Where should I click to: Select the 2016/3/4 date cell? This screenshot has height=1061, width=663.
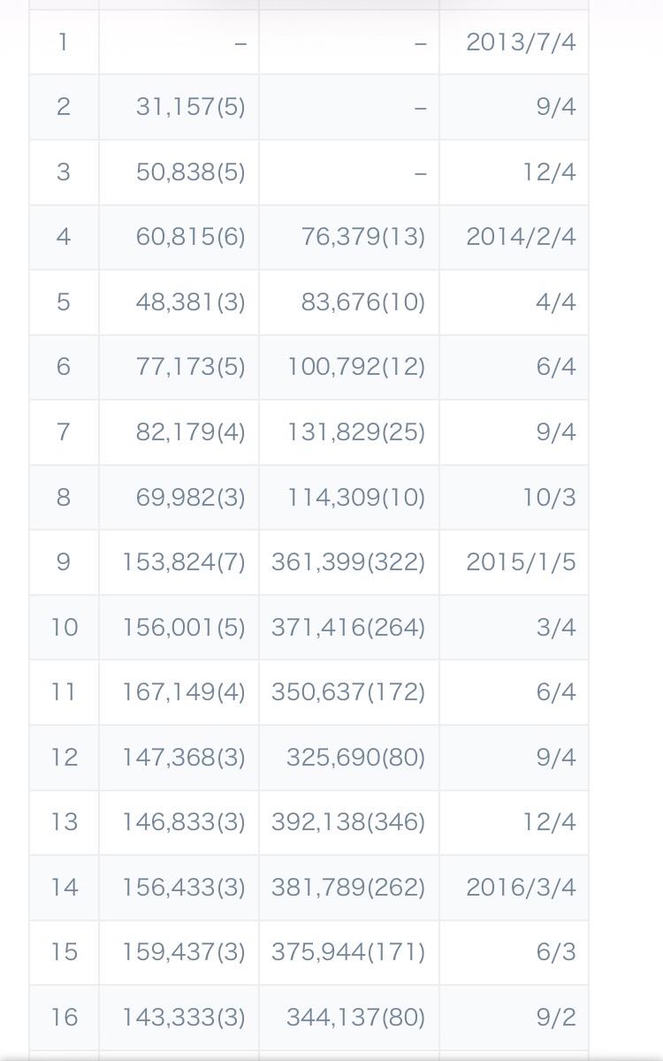tap(521, 887)
